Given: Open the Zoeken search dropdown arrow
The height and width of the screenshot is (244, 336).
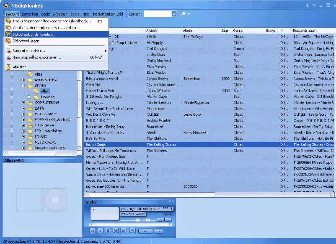Looking at the screenshot, I should 174,14.
